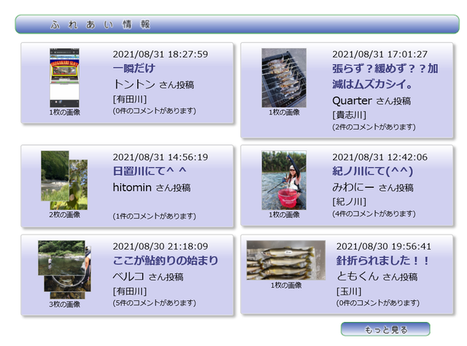View the ayu fish photo in ともくん's post

point(286,260)
